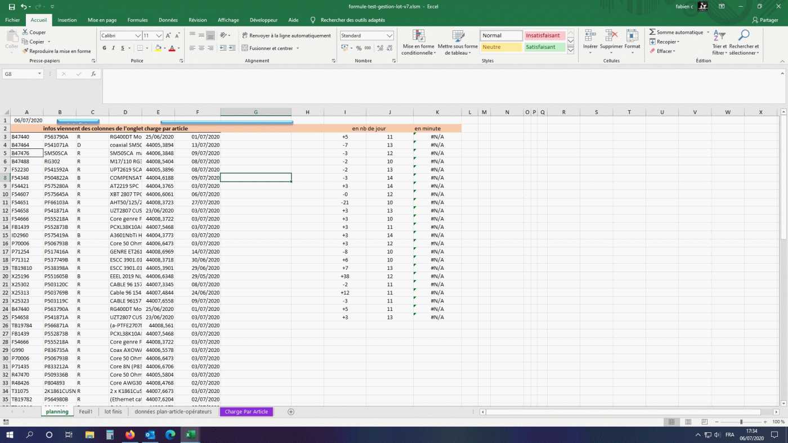
Task: Toggle underline formatting
Action: click(122, 48)
